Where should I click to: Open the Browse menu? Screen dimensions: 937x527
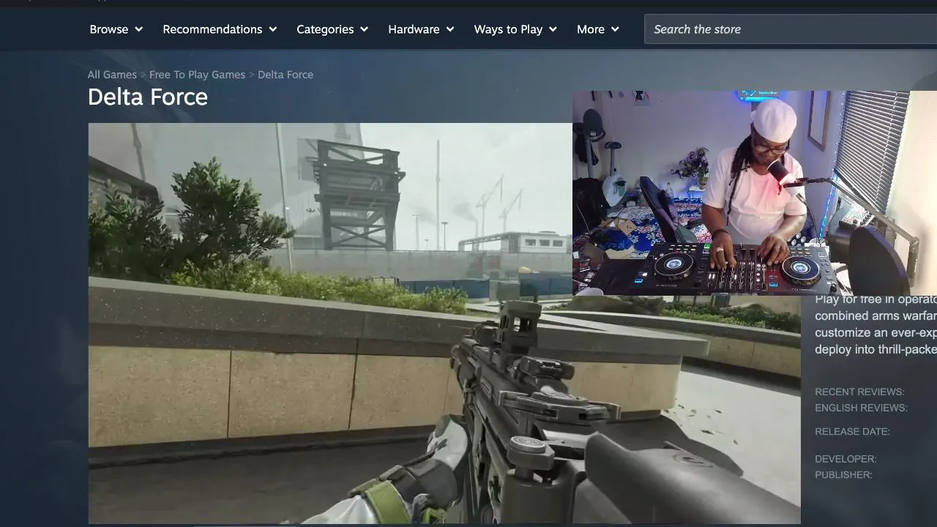pos(116,29)
